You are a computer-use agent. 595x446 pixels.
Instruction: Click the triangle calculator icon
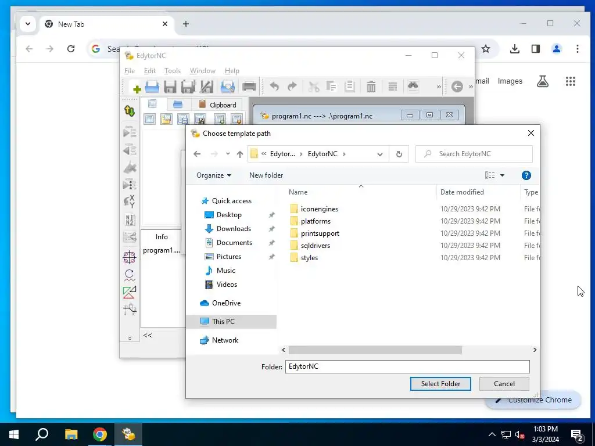click(x=130, y=293)
